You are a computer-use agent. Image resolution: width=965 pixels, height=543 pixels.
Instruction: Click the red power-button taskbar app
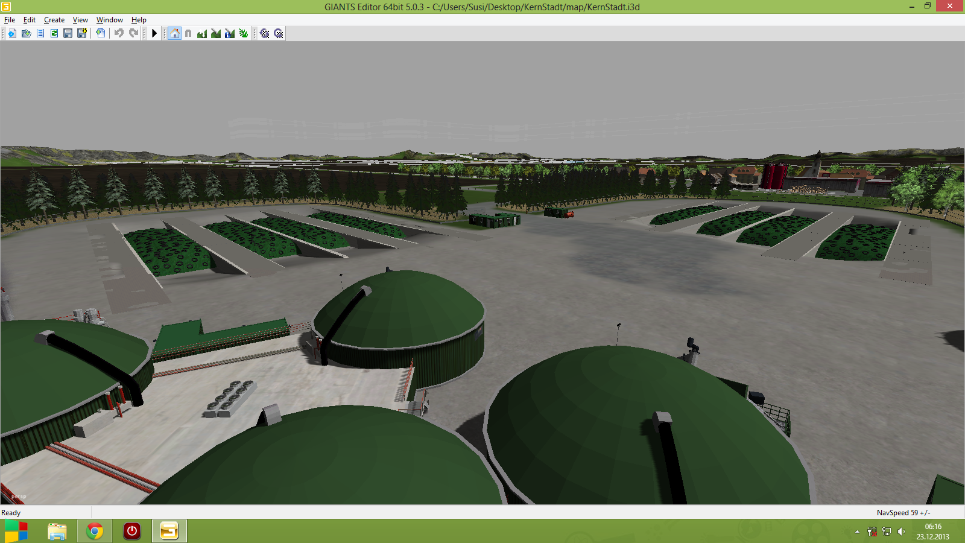[132, 531]
